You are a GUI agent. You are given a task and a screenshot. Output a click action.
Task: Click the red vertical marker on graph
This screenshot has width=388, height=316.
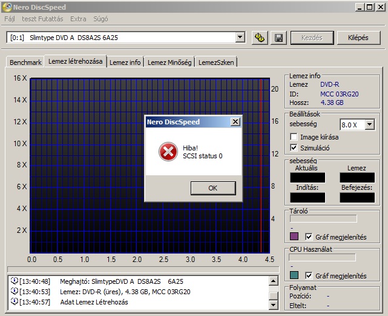261,166
